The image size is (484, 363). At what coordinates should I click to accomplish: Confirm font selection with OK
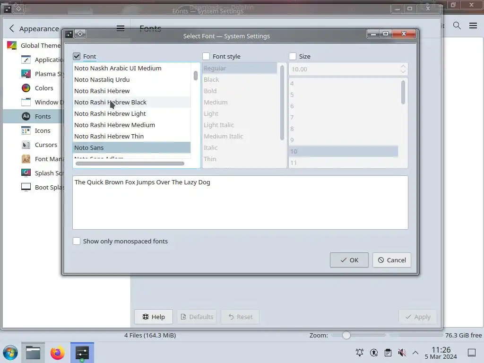point(349,260)
